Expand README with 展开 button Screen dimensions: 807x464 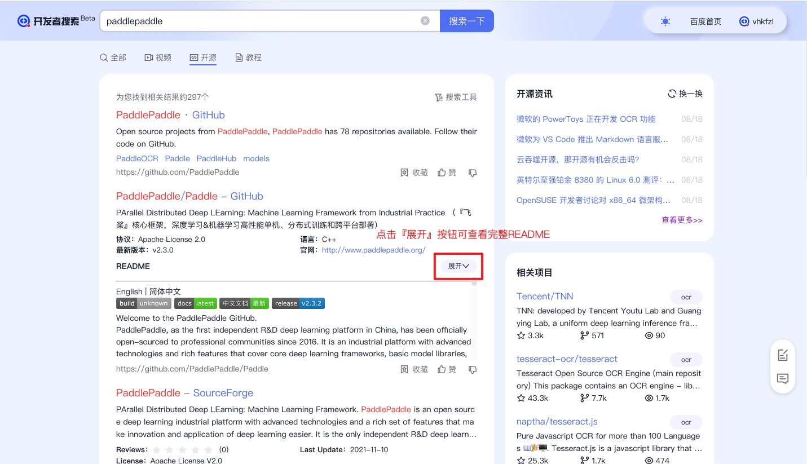[x=458, y=266]
